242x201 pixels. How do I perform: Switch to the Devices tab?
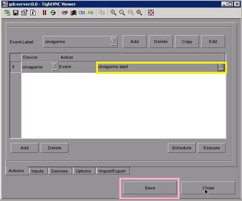pos(60,171)
